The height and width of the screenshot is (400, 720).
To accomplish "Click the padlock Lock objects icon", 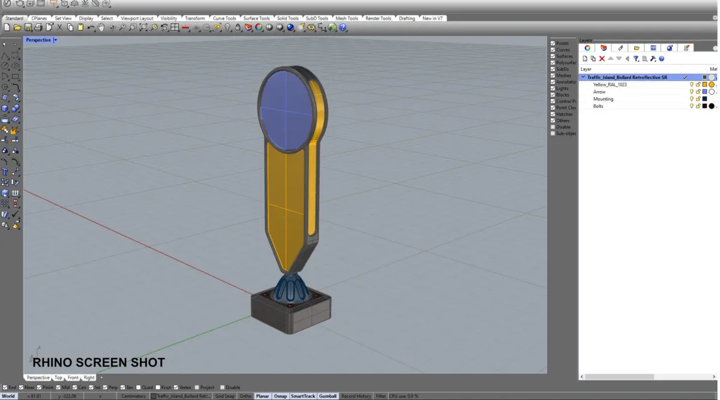I will click(x=238, y=28).
